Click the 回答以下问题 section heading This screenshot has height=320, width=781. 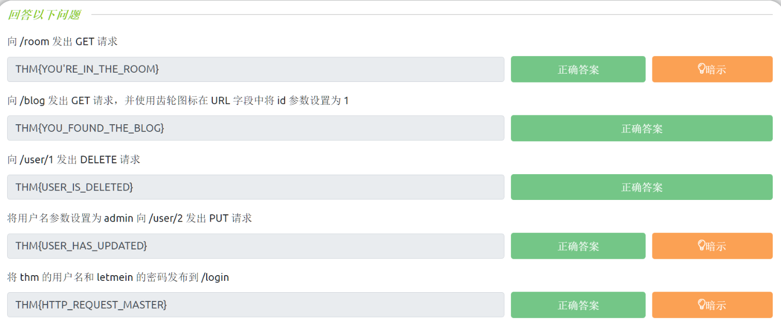pyautogui.click(x=44, y=14)
